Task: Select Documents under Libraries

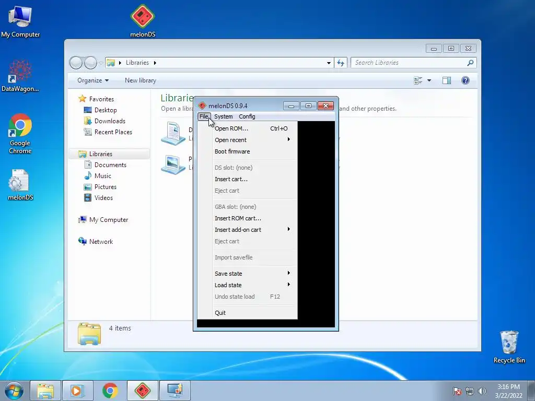Action: (110, 164)
